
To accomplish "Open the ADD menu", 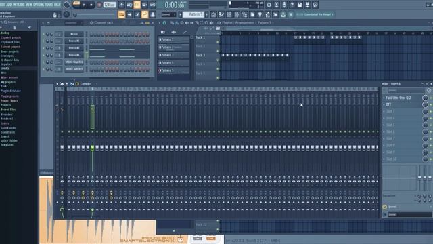I will point(9,5).
